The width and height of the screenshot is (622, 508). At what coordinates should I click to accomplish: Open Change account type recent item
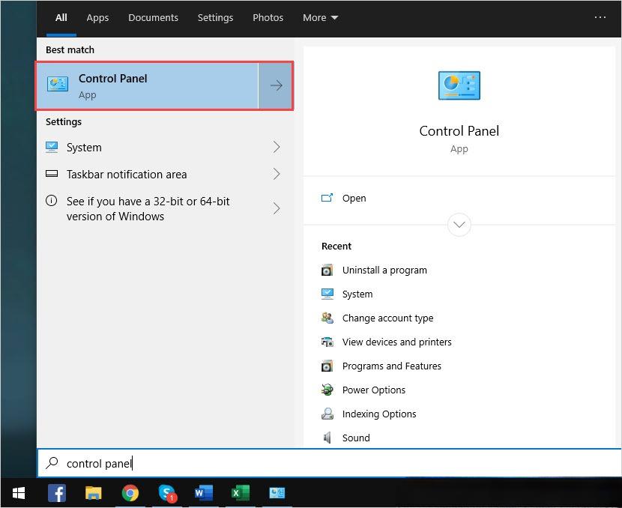(x=387, y=318)
